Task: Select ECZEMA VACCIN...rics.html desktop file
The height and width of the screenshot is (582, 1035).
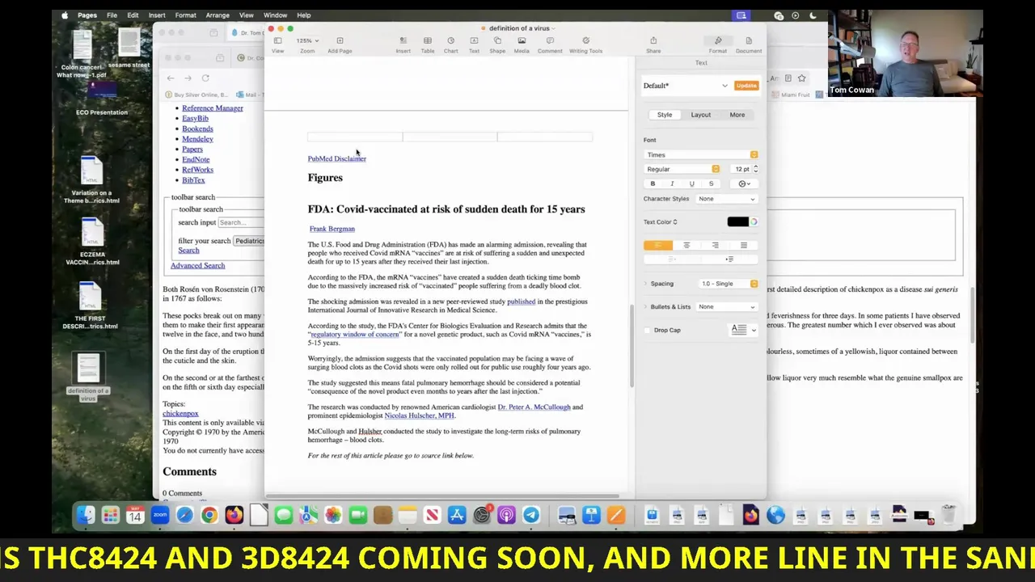Action: click(92, 240)
